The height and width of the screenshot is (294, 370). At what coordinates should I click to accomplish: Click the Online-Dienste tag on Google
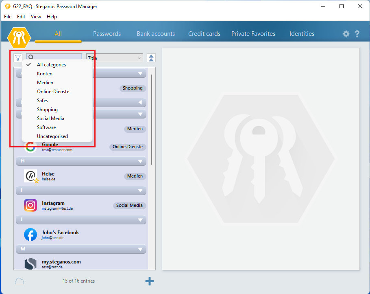(128, 147)
